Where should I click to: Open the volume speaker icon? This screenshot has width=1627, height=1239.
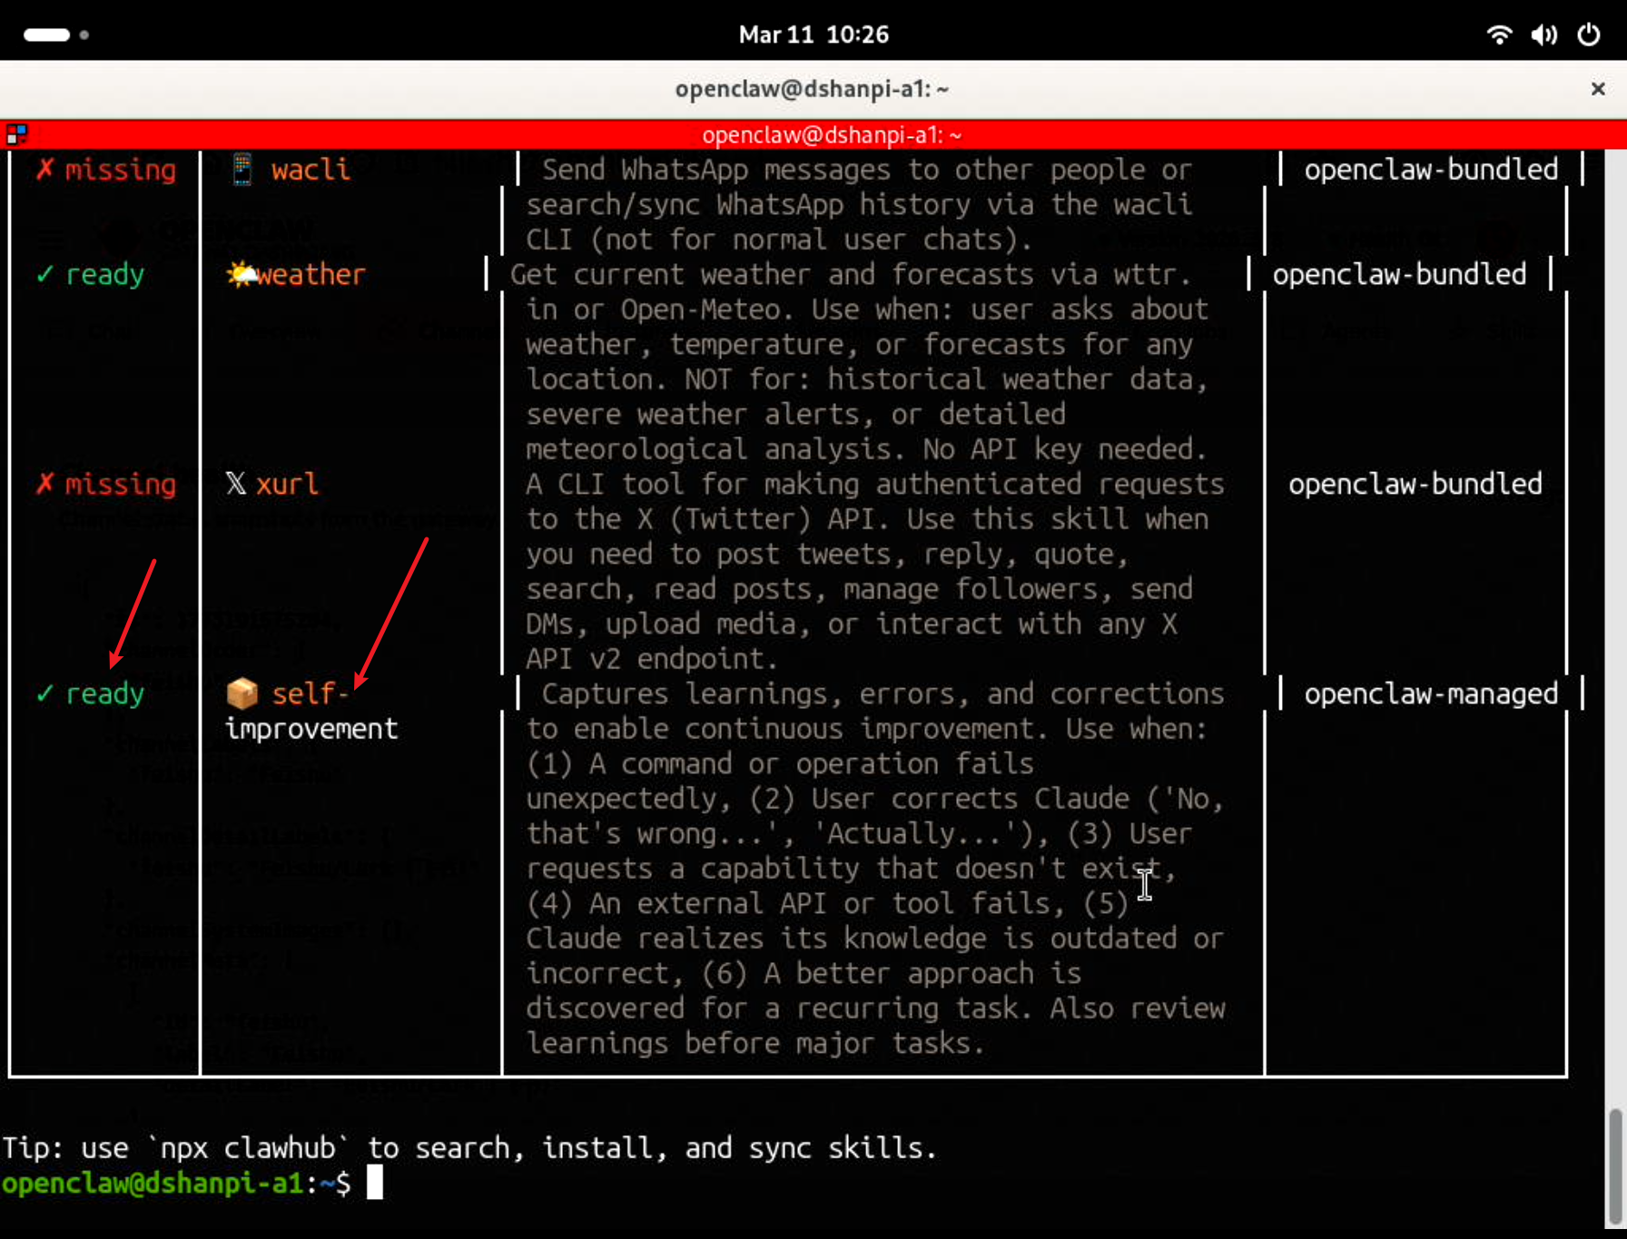tap(1543, 34)
